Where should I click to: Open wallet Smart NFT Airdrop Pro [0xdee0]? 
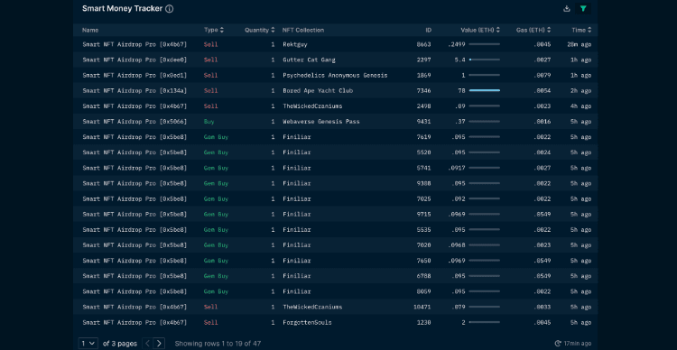(x=134, y=60)
